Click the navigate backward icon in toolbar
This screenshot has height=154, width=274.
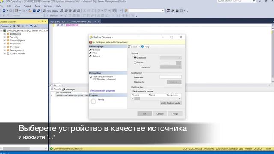pyautogui.click(x=4, y=11)
